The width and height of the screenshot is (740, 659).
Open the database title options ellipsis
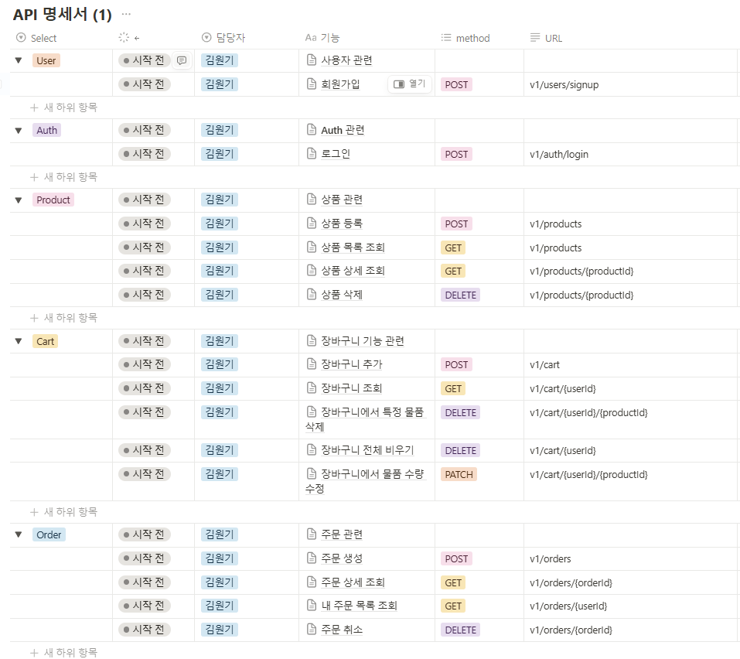[x=126, y=14]
